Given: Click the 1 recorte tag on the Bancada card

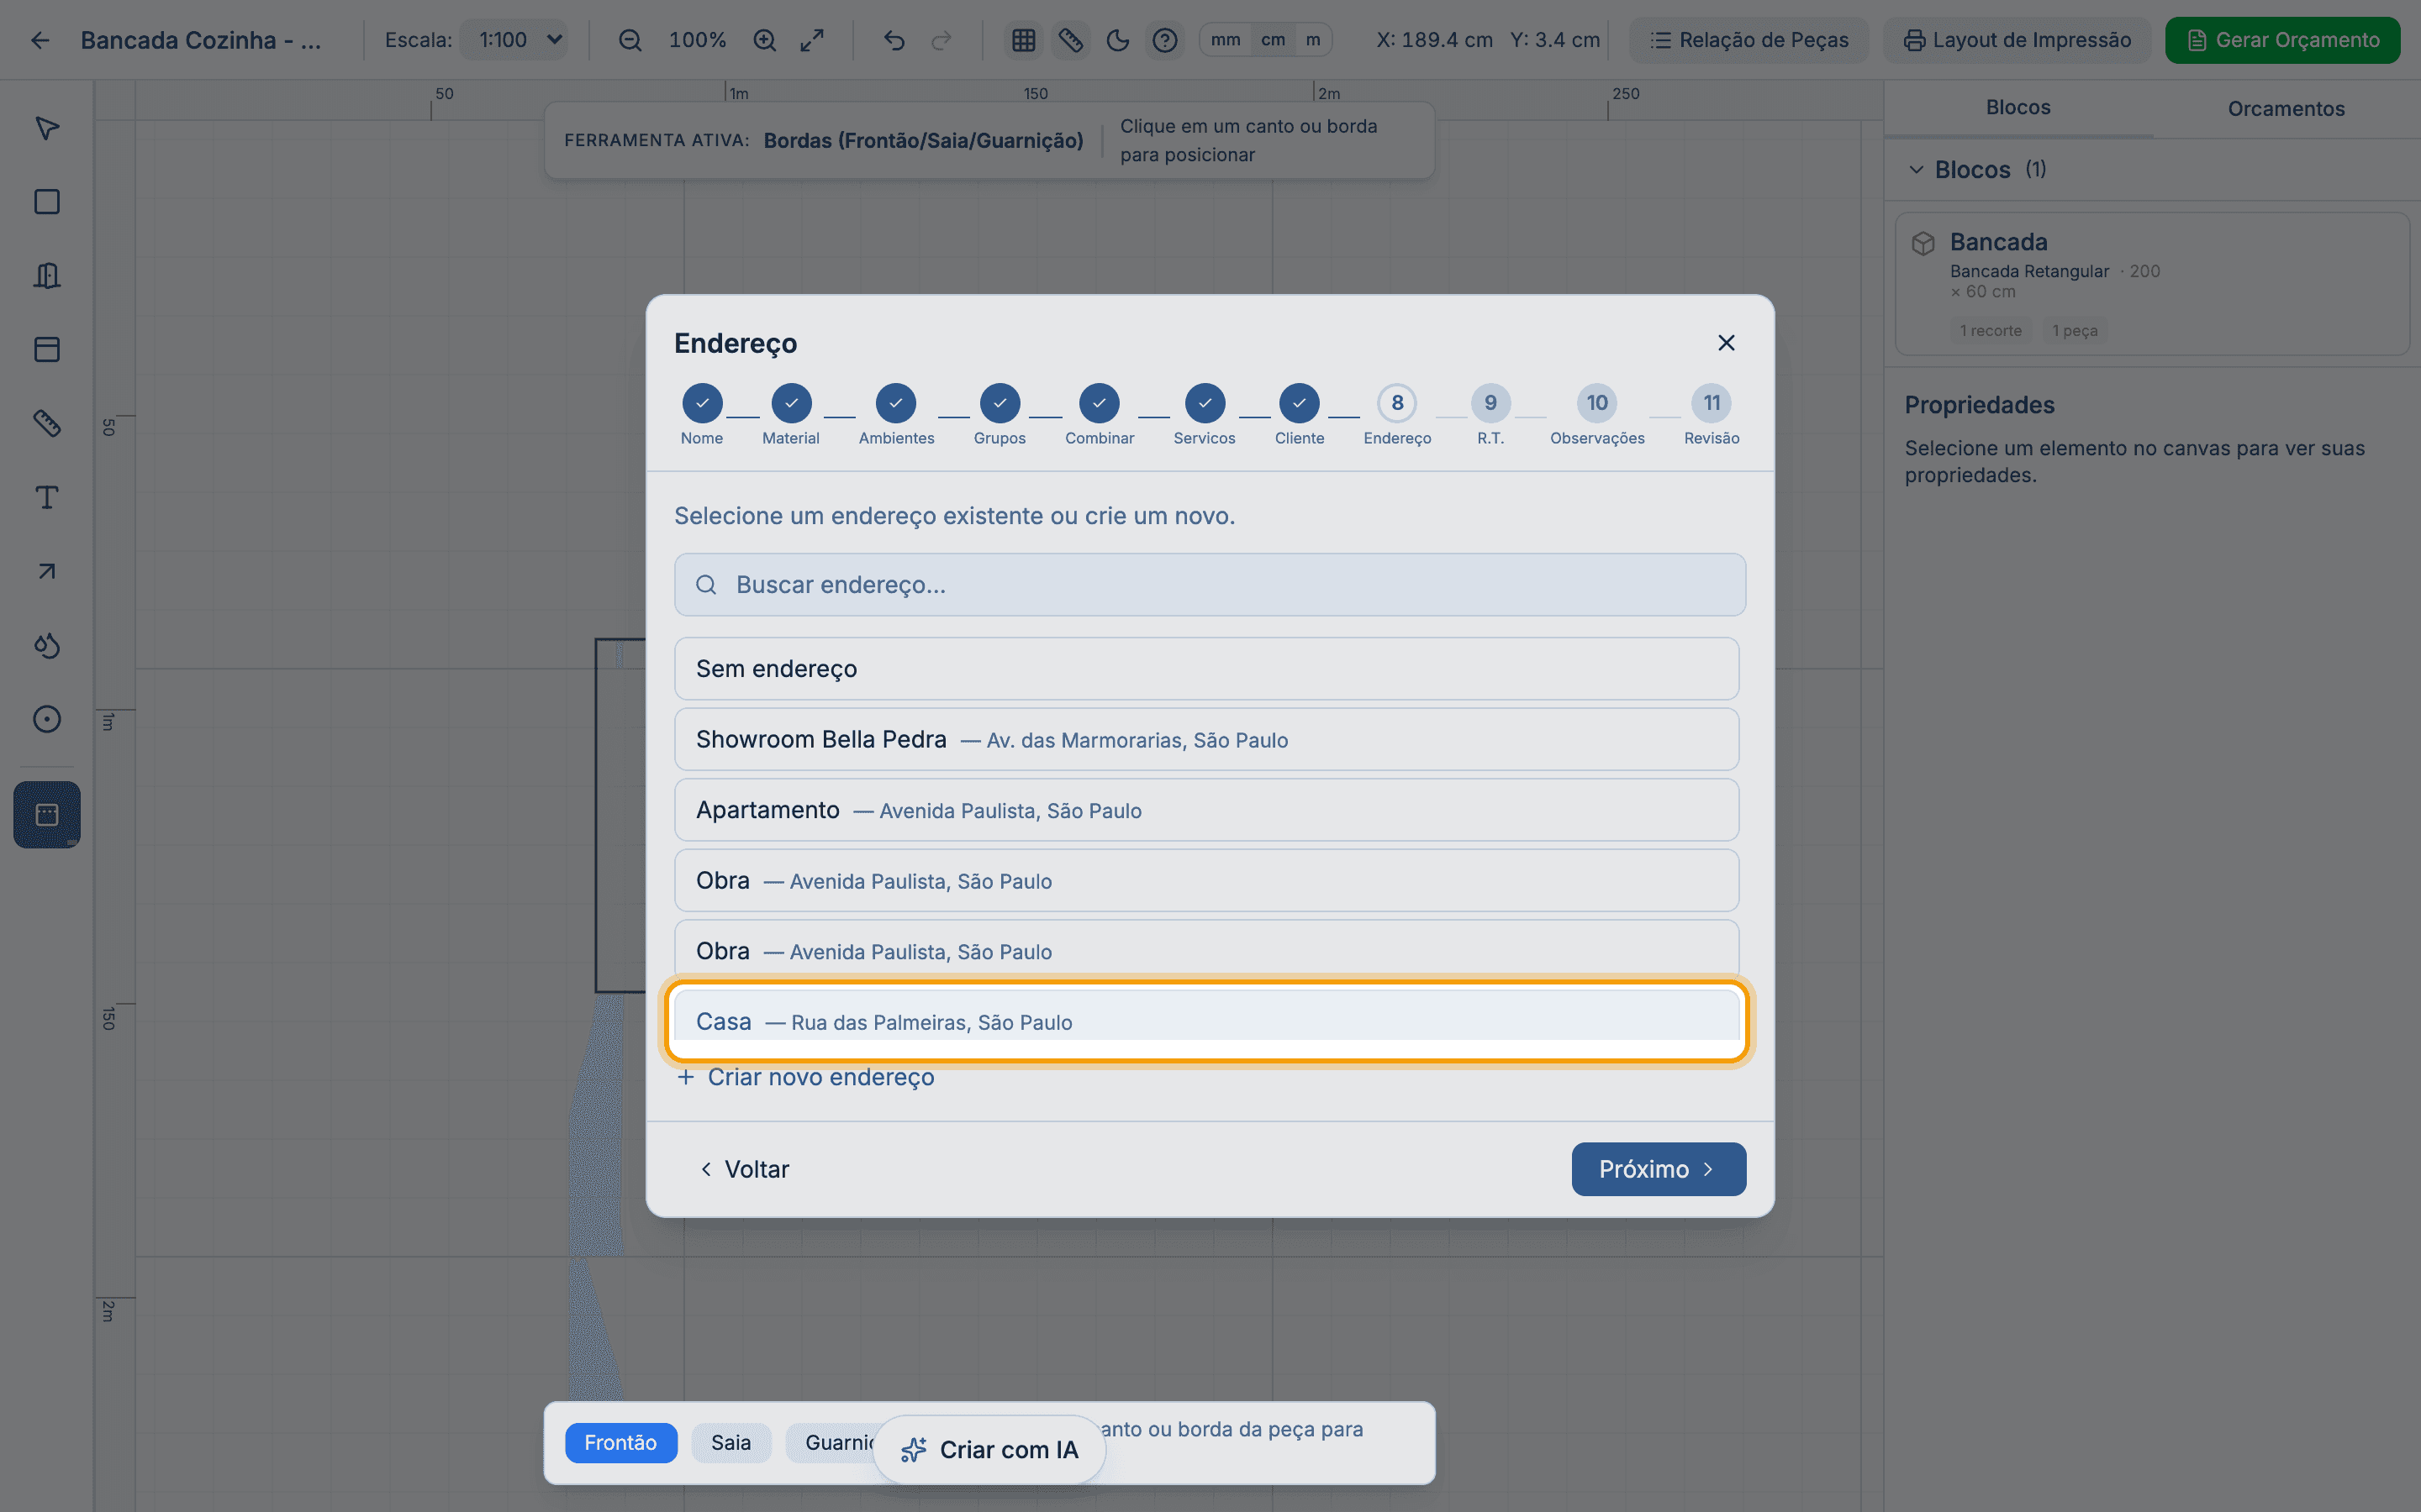Looking at the screenshot, I should click(1990, 331).
